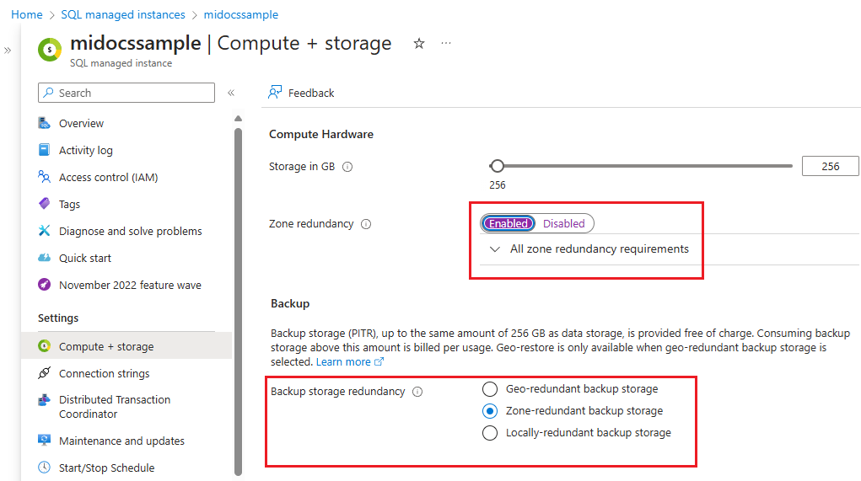The image size is (861, 481).
Task: Select Locally-redundant backup storage option
Action: tap(490, 433)
